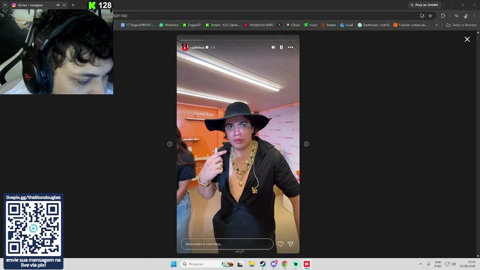
Task: Open the Windows Start menu
Action: [x=174, y=264]
